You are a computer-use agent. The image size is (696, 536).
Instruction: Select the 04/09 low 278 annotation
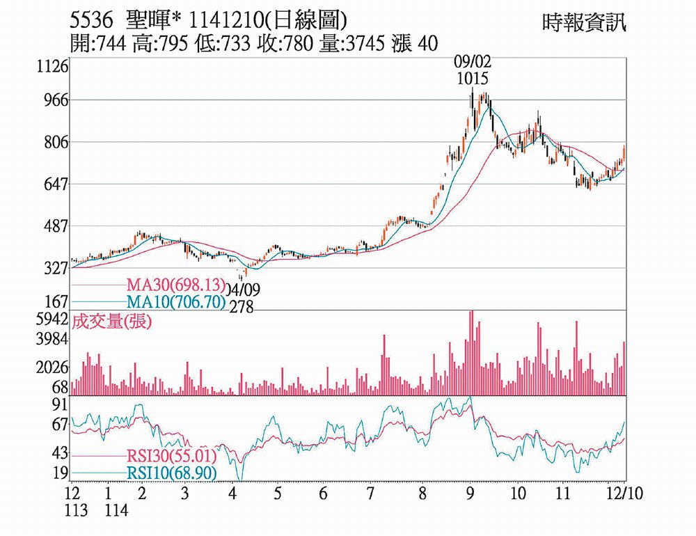tap(242, 297)
